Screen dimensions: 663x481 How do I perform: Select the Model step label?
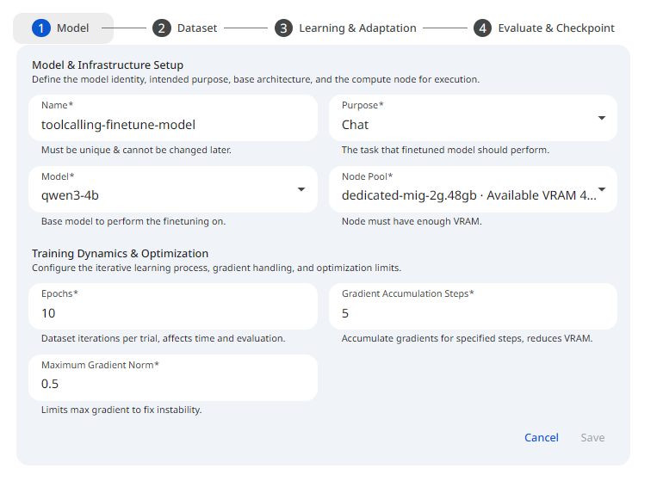(72, 28)
